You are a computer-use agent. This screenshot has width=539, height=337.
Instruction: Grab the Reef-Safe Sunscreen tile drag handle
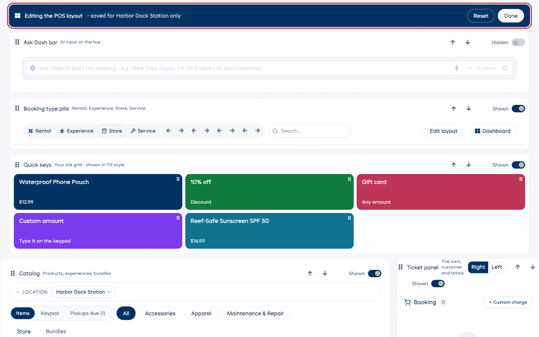coord(350,218)
